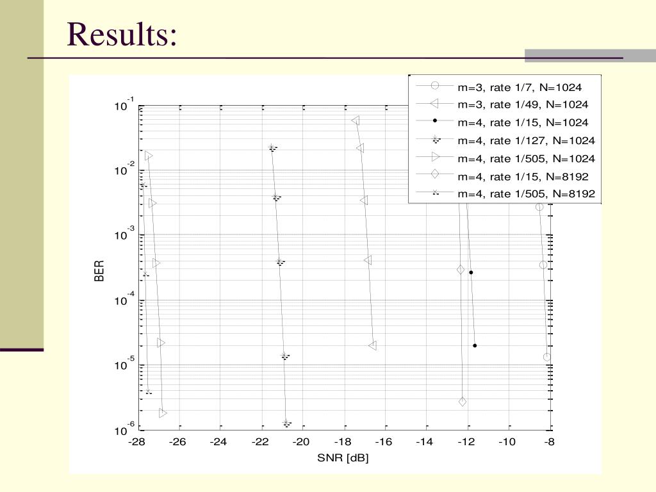Select legend entry 'm=3, rate 1/49, N=1024'
Viewport: 656px width, 492px height.
(x=523, y=104)
